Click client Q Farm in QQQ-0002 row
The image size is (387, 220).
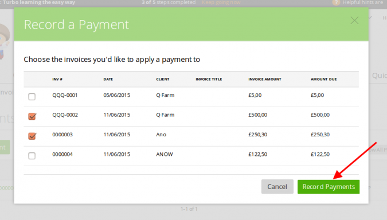click(165, 115)
